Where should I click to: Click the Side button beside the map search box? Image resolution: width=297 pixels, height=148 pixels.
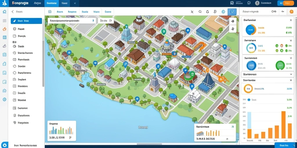pyautogui.click(x=106, y=21)
